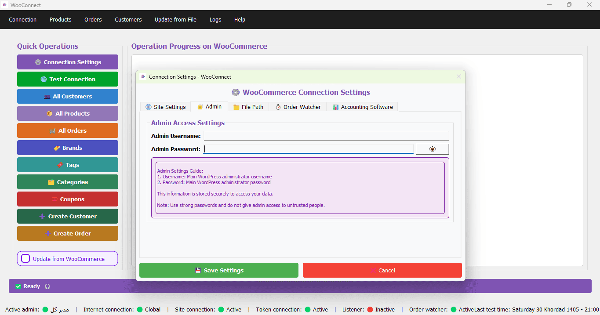The height and width of the screenshot is (315, 600).
Task: Toggle password visibility with the eye button
Action: click(x=433, y=149)
